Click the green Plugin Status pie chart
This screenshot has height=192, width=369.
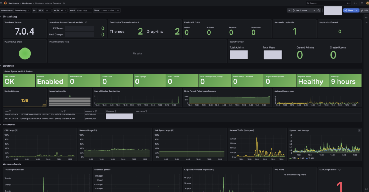(x=25, y=54)
